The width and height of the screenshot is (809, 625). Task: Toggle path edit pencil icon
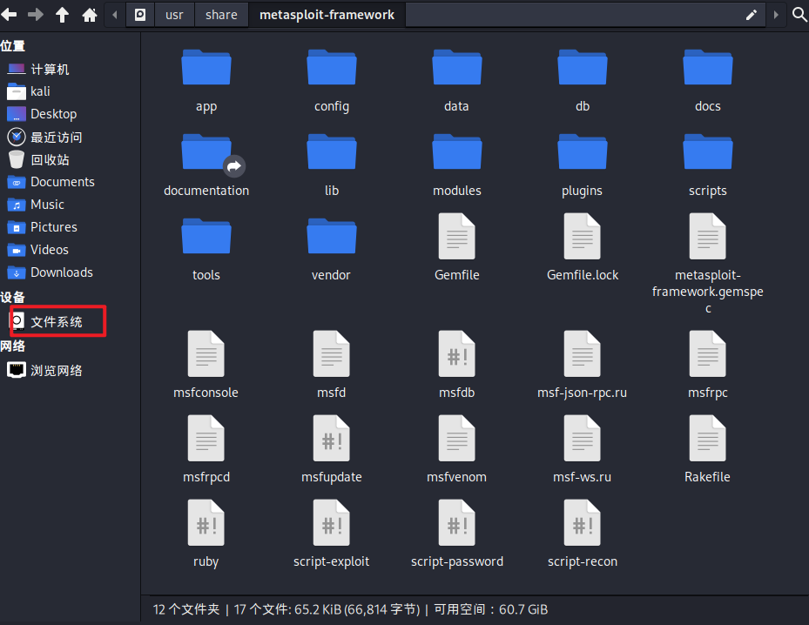752,15
